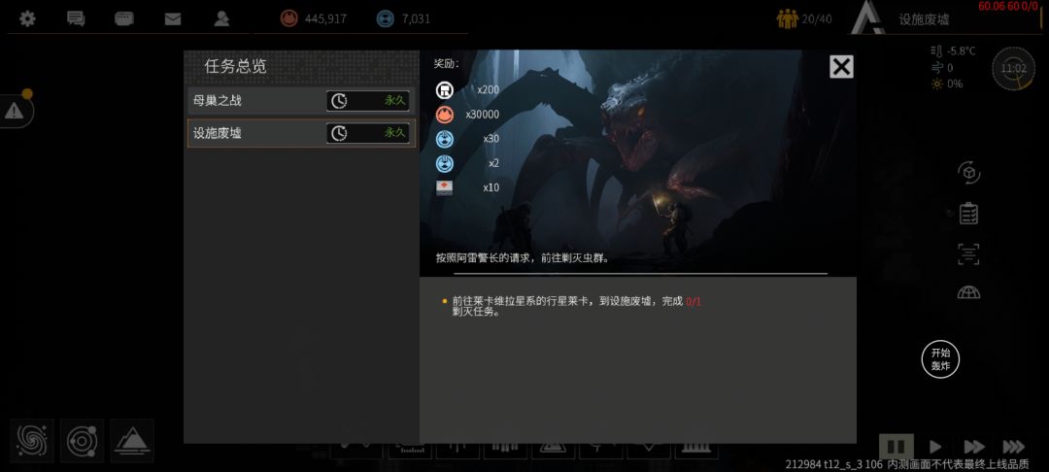
Task: Open the settings gear icon
Action: 27,18
